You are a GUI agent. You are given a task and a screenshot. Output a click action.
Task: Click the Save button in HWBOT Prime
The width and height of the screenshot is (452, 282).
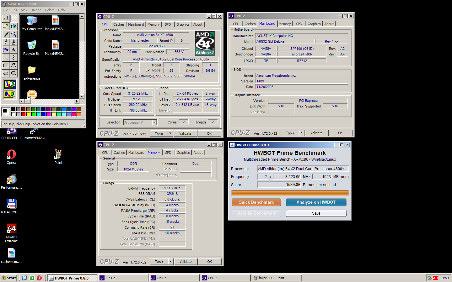316,213
